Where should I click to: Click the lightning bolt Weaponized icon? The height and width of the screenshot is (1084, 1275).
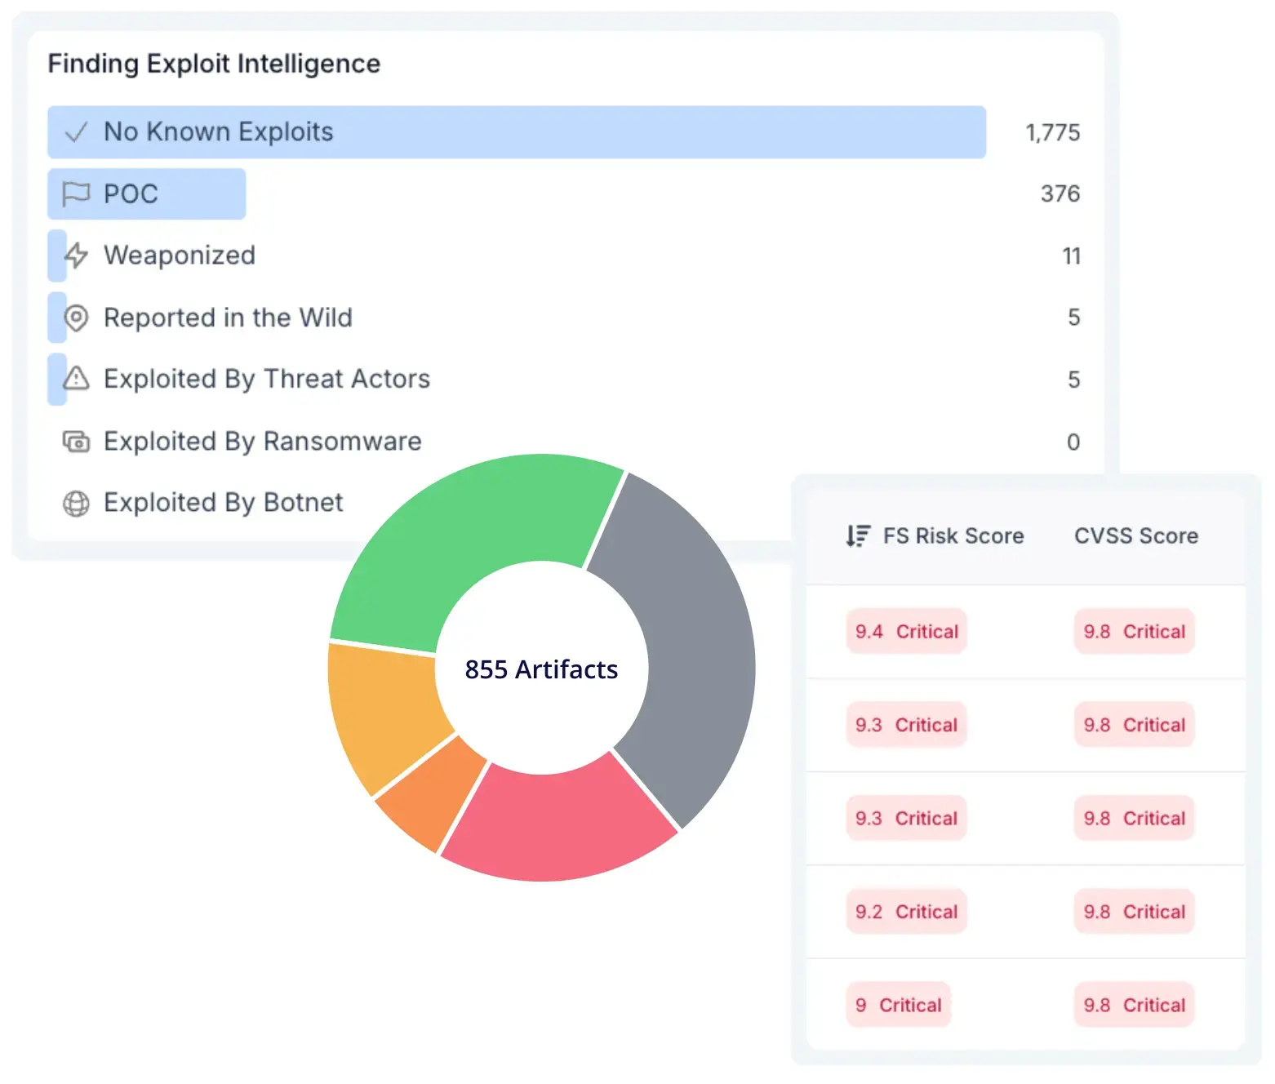(x=76, y=255)
